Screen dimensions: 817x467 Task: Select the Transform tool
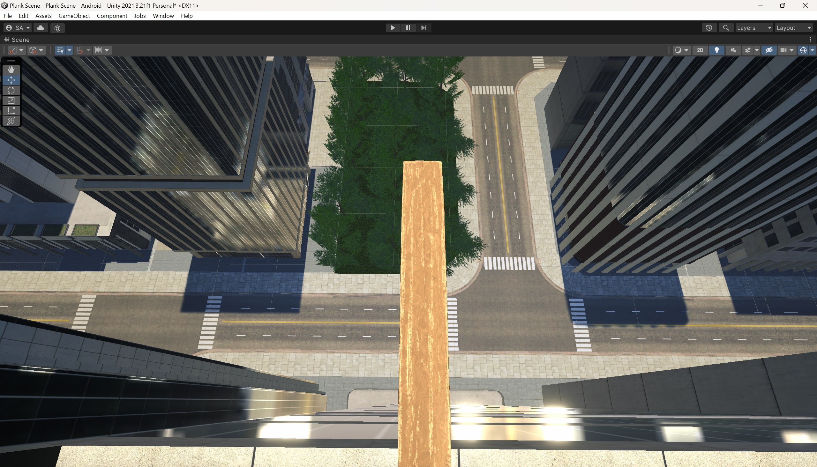click(x=11, y=121)
